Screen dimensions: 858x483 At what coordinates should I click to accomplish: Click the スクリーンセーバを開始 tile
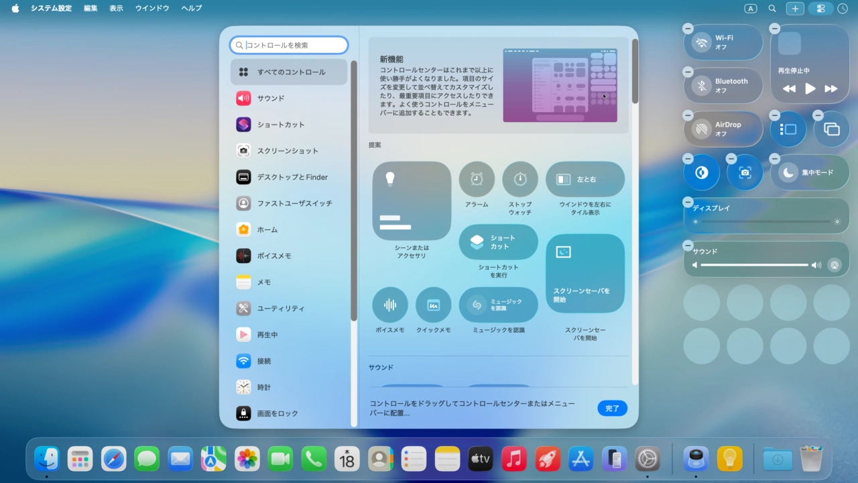tap(585, 274)
